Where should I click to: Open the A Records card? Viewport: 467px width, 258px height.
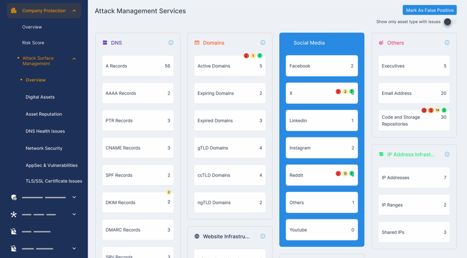click(x=138, y=66)
